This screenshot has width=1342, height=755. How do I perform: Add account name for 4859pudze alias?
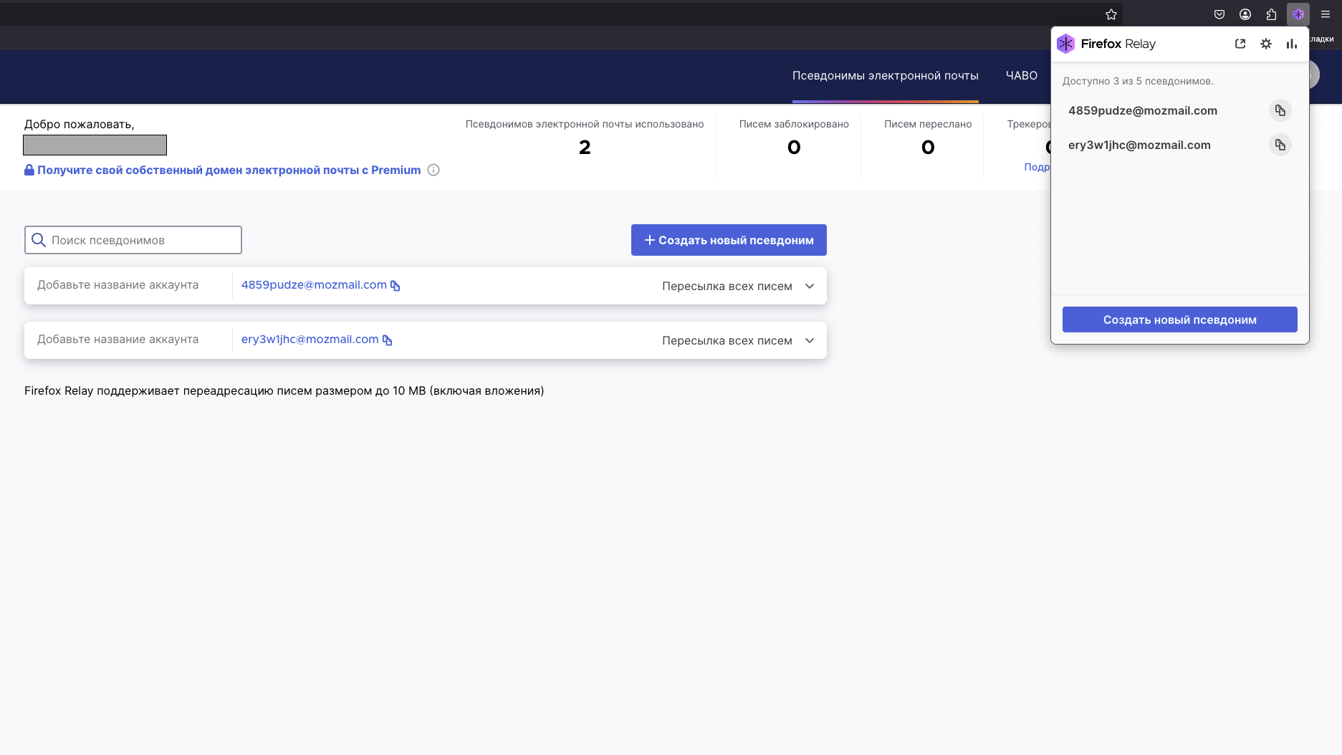118,284
